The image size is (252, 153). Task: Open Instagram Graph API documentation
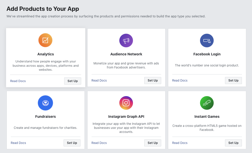pos(99,143)
